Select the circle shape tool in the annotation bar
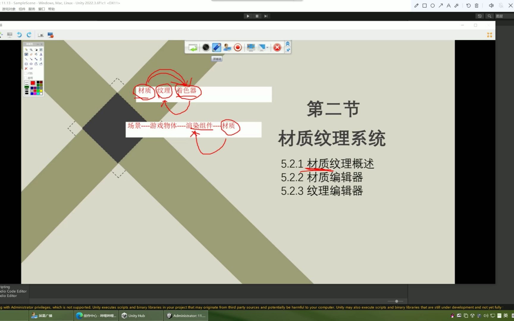This screenshot has height=321, width=514. point(432,5)
